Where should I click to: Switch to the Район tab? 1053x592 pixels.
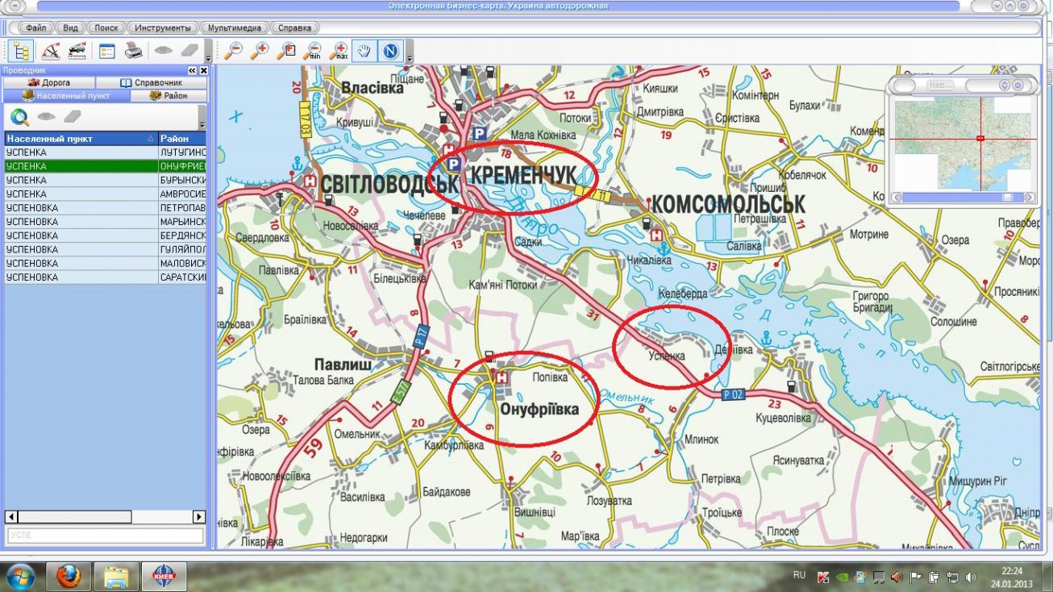pyautogui.click(x=168, y=96)
